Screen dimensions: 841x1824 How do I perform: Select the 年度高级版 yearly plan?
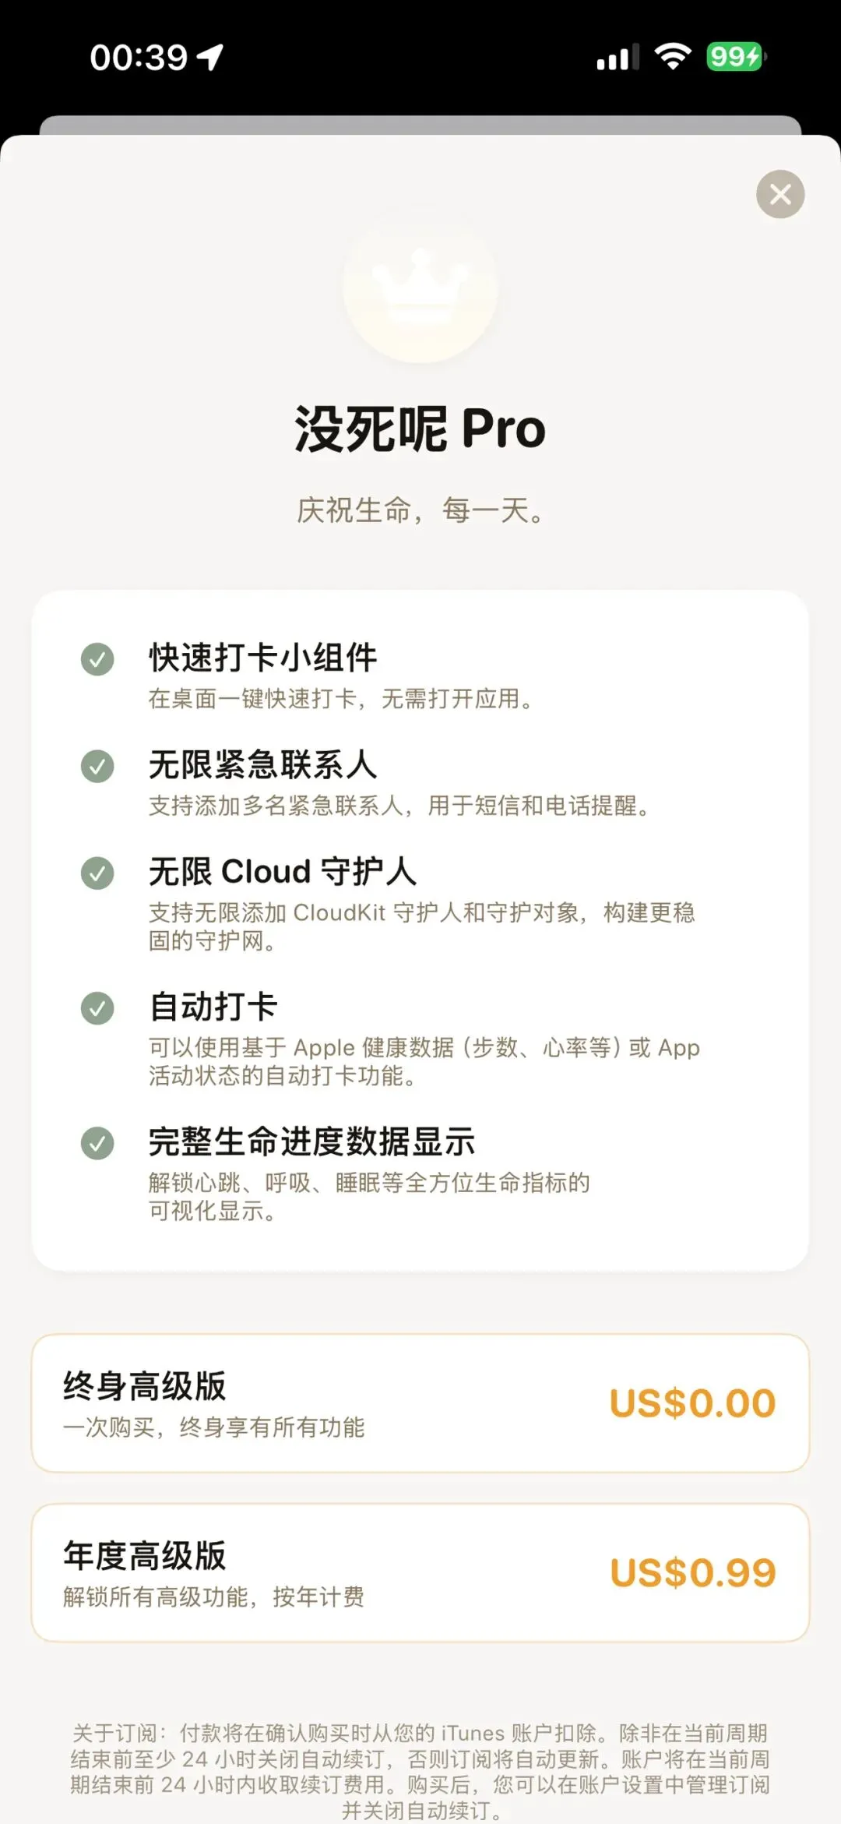(420, 1573)
